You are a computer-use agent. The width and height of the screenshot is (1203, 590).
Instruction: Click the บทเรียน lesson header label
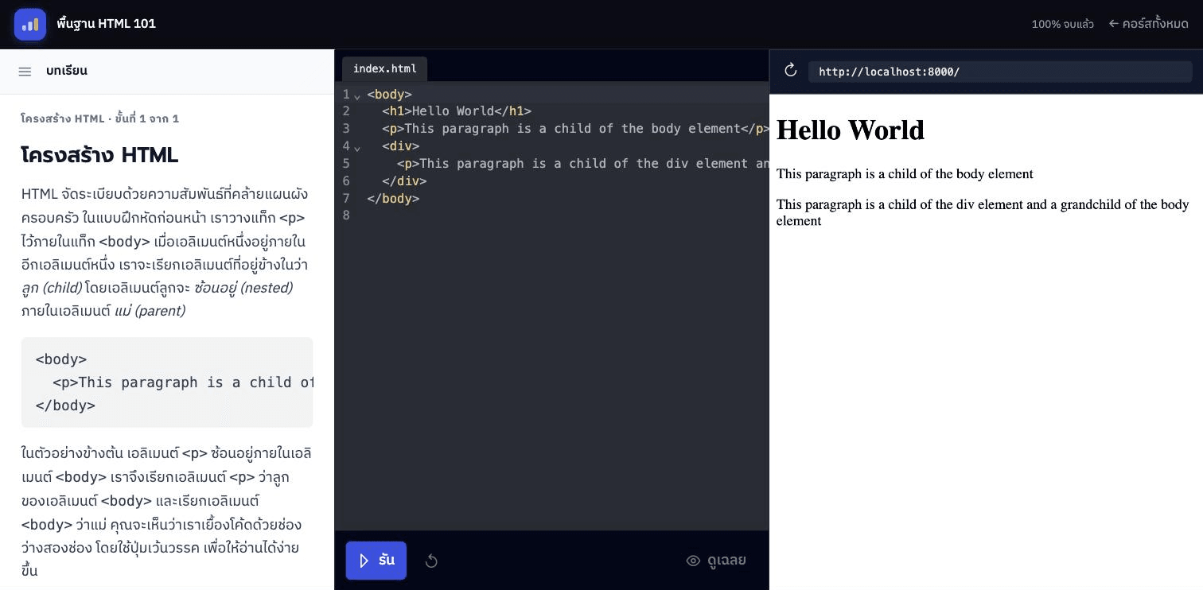click(x=67, y=71)
